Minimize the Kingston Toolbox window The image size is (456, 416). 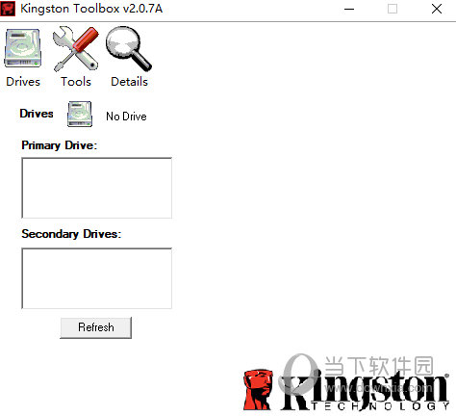tap(349, 9)
